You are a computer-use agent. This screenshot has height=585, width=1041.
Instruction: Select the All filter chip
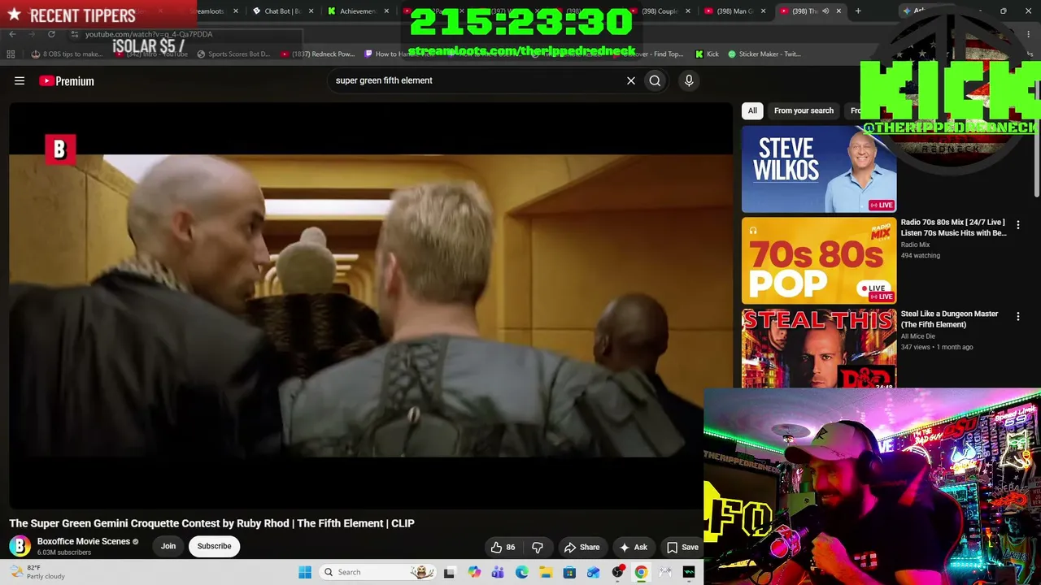752,110
